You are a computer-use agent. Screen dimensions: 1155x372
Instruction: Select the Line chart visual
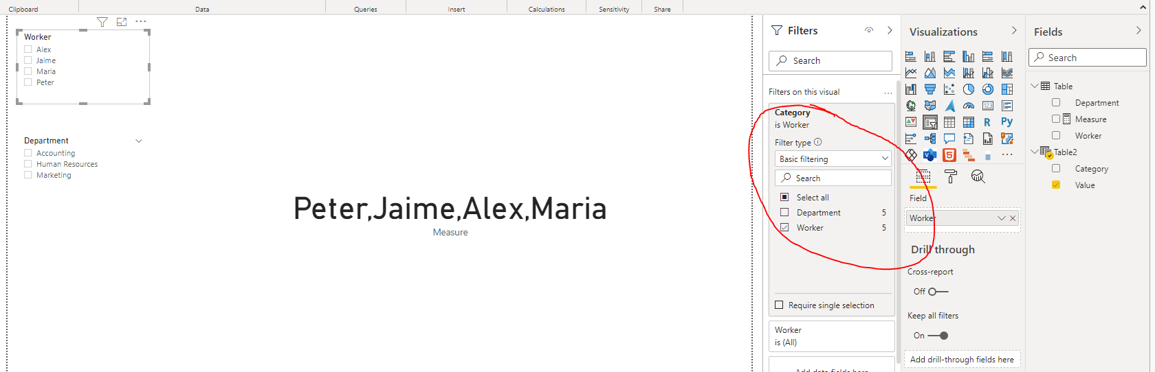911,73
